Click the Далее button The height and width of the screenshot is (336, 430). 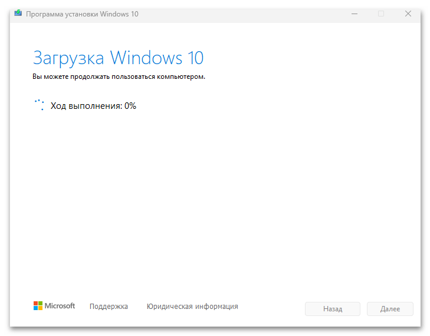click(x=390, y=309)
